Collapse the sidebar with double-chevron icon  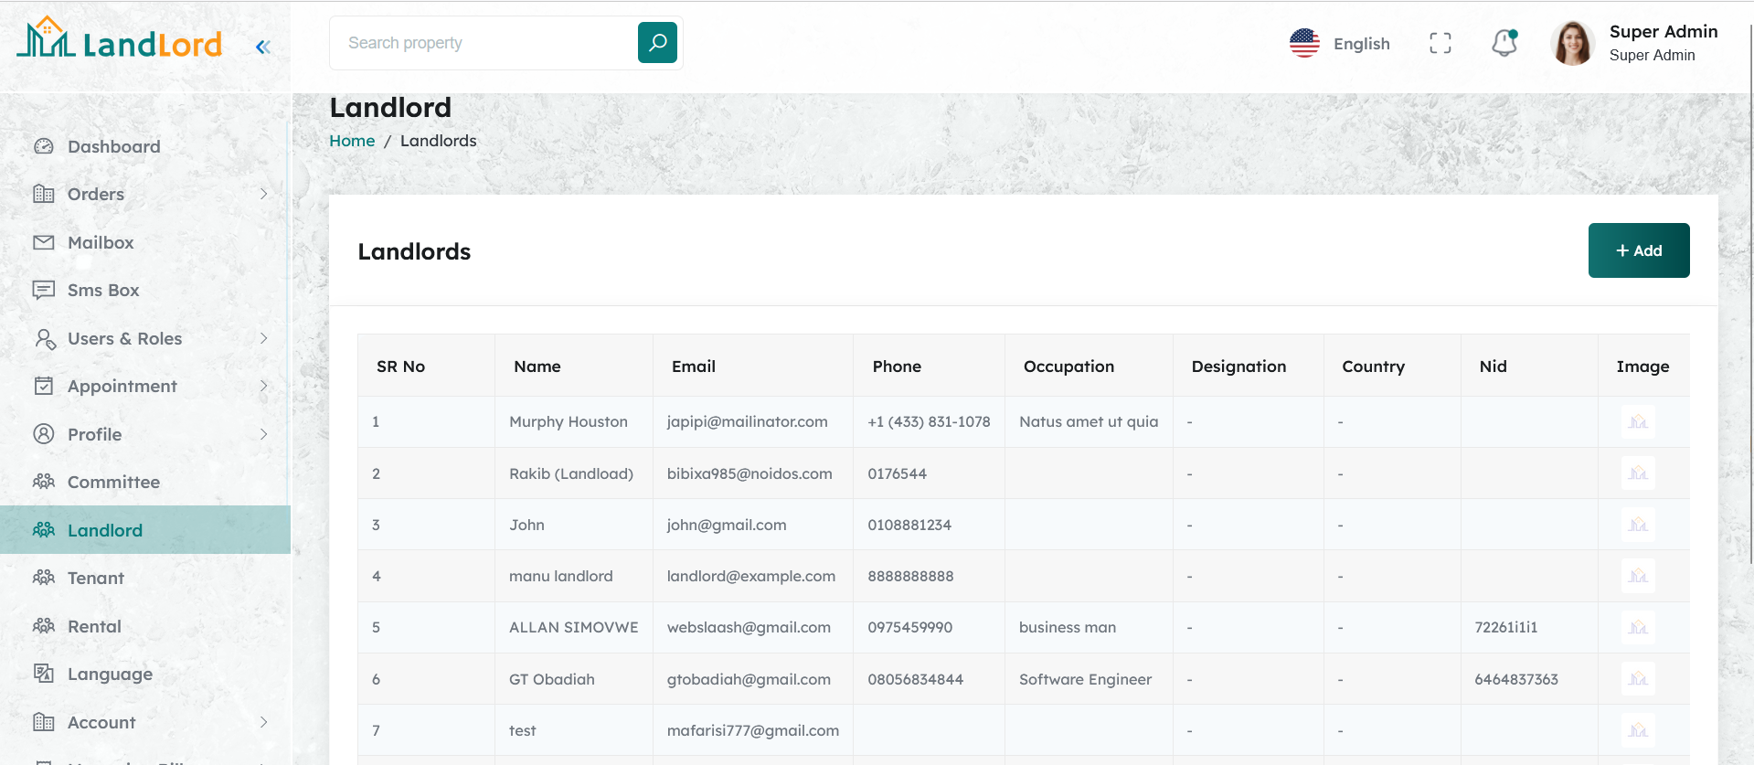[x=263, y=47]
